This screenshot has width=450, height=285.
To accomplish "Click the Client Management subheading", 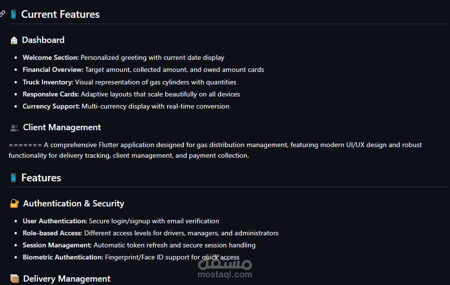I will pos(62,127).
